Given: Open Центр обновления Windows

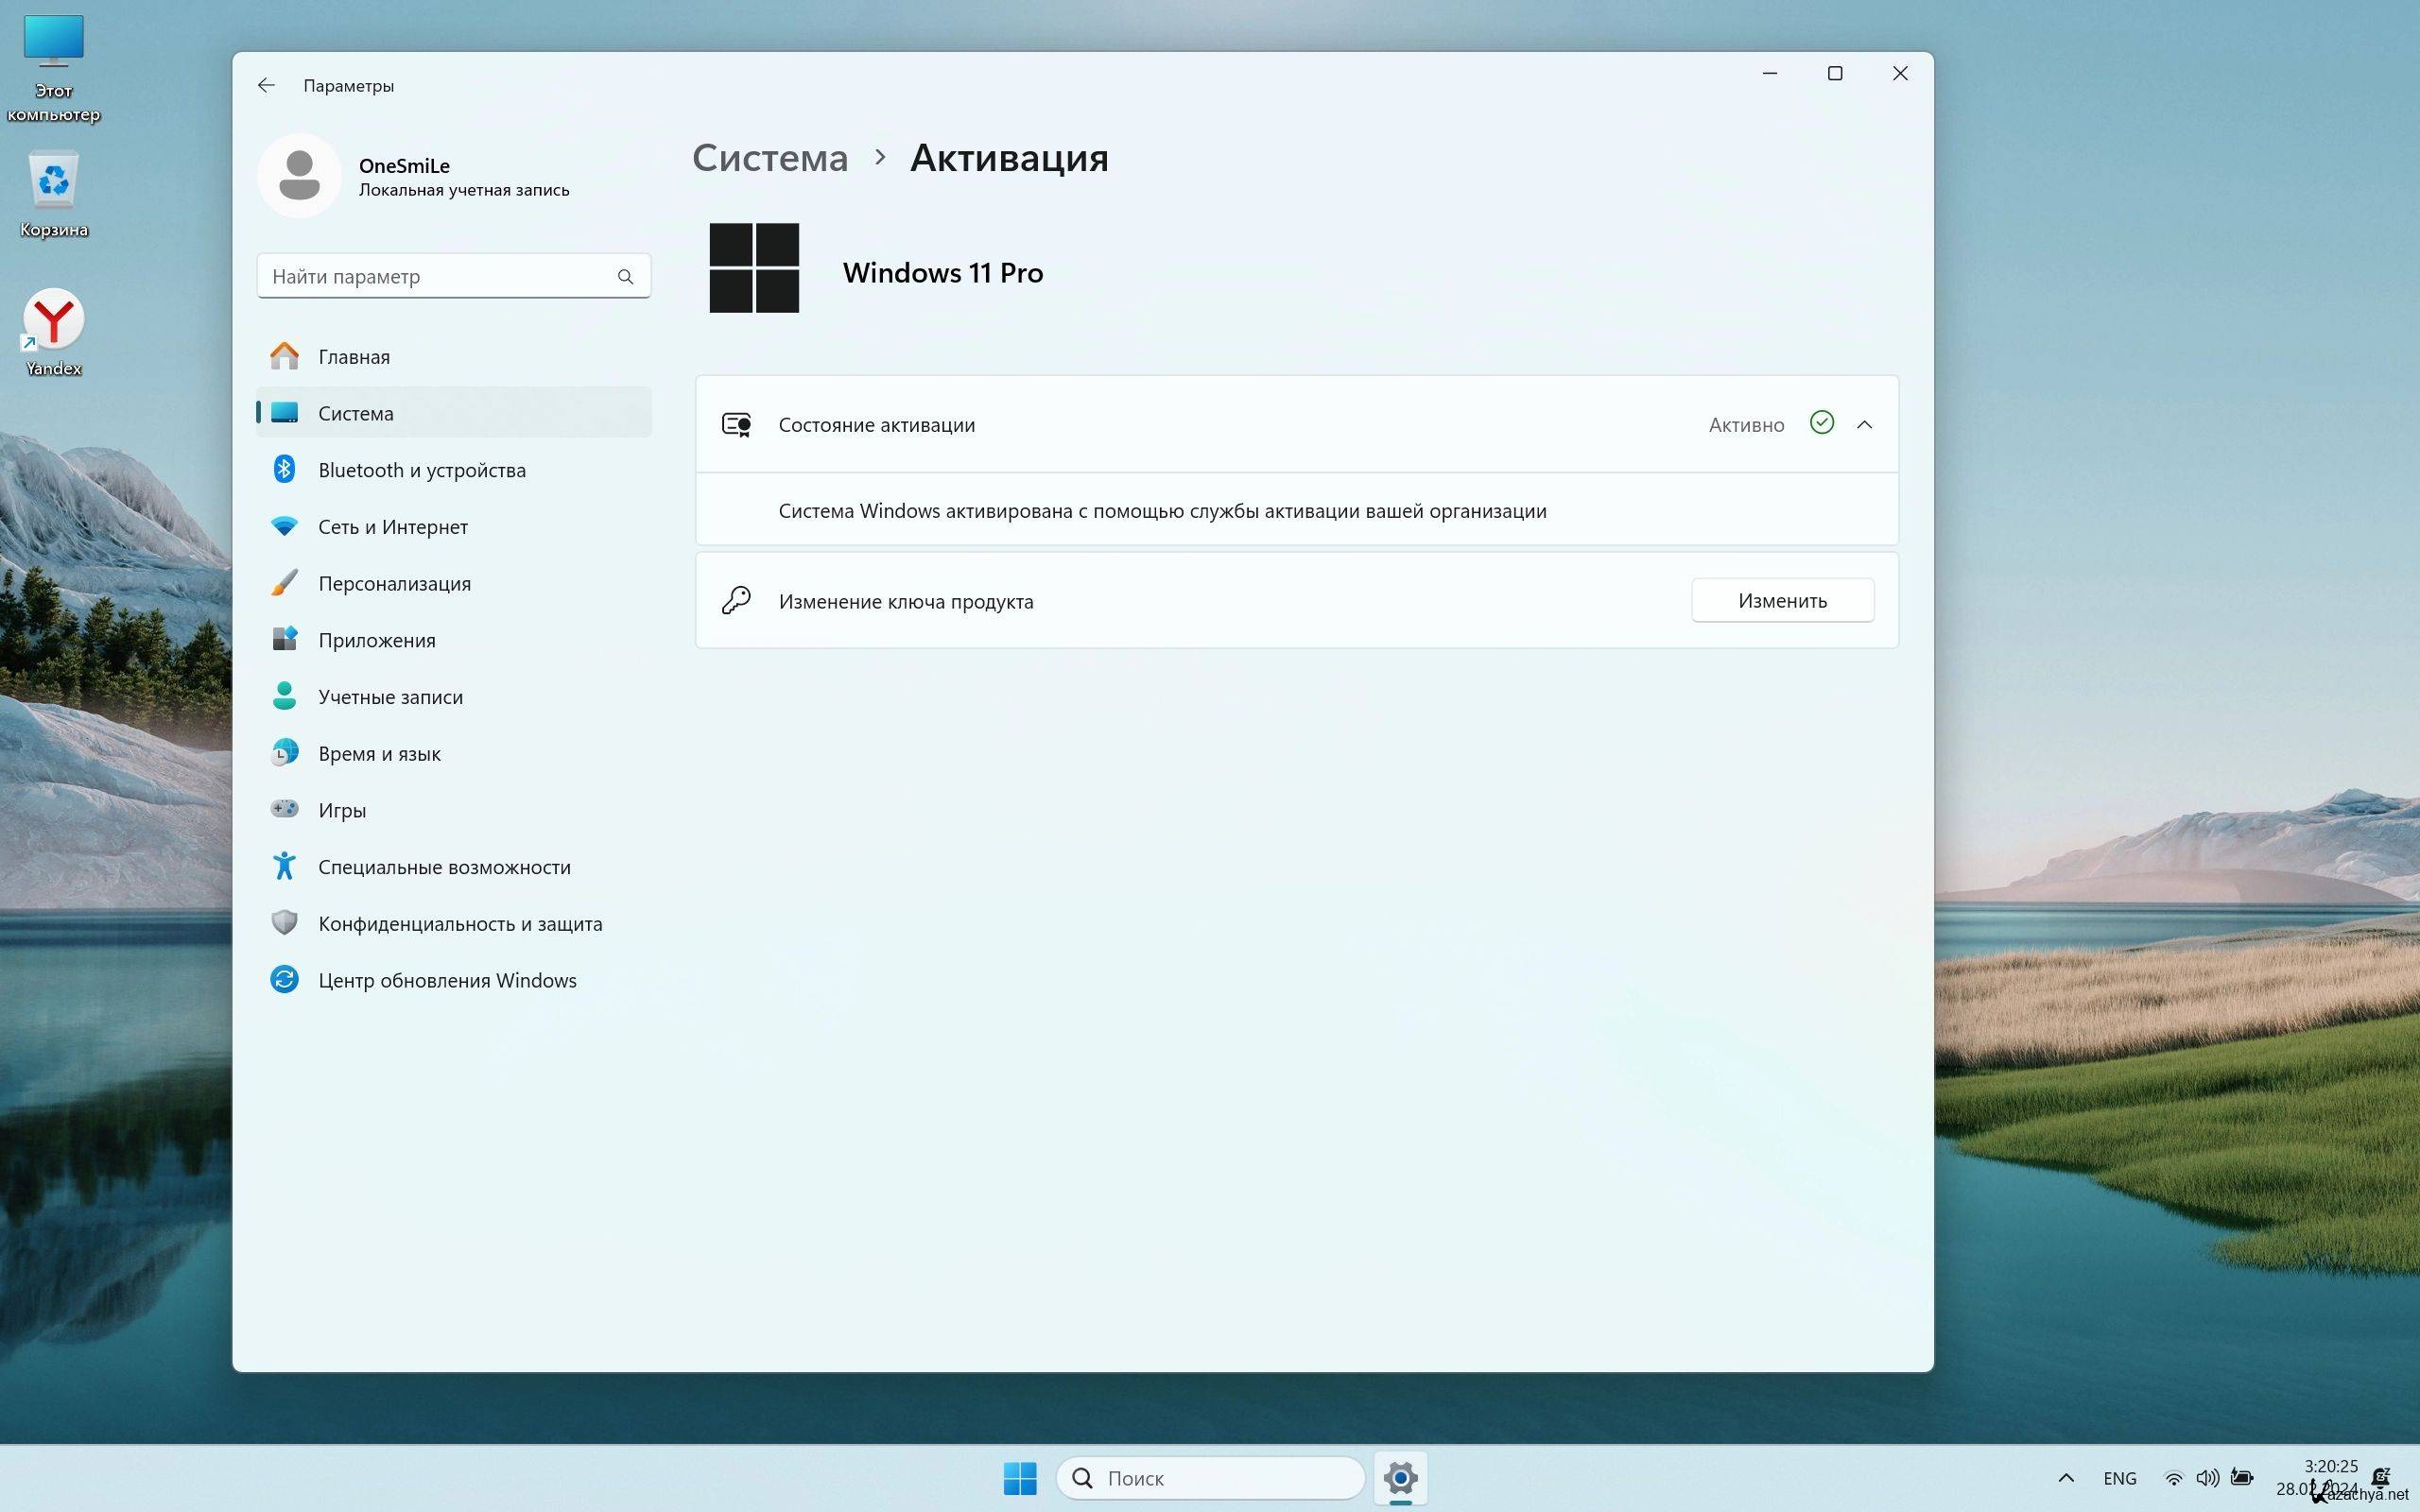Looking at the screenshot, I should [447, 980].
